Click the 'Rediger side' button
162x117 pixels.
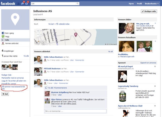(x=149, y=11)
